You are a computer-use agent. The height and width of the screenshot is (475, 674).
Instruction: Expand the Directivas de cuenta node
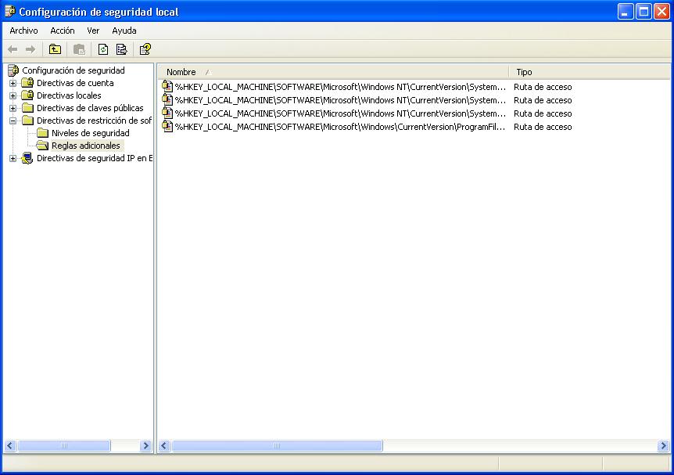tap(13, 83)
